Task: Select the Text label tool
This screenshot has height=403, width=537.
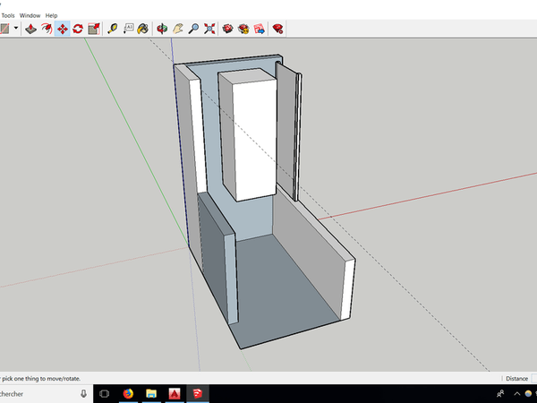Action: (128, 29)
